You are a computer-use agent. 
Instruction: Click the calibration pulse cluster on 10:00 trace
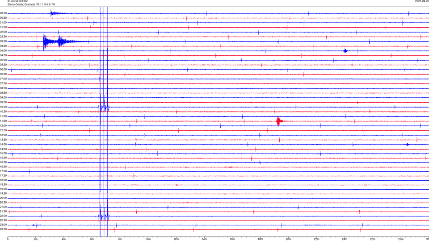coord(104,108)
